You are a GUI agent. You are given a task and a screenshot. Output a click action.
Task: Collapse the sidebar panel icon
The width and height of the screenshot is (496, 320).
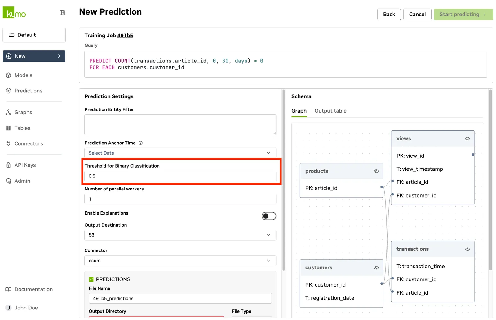pos(62,12)
